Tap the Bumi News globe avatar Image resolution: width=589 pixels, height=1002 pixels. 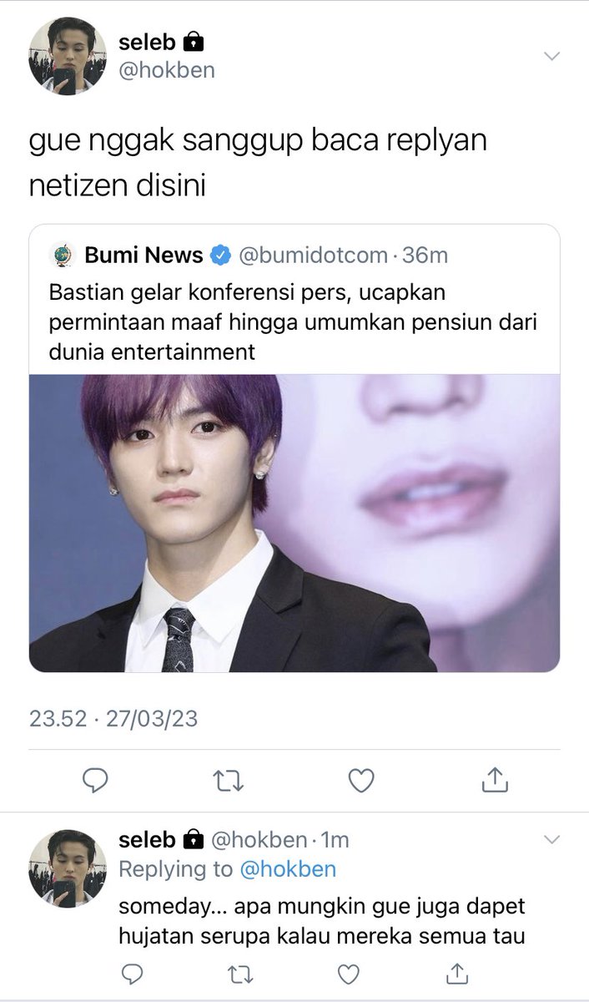point(63,256)
